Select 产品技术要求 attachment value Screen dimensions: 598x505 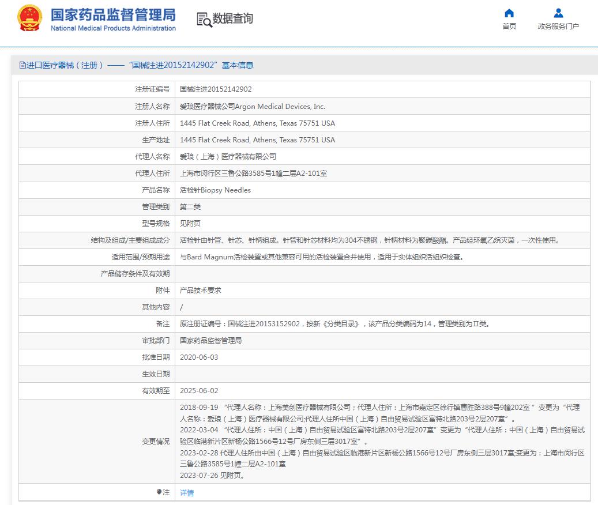pos(201,291)
